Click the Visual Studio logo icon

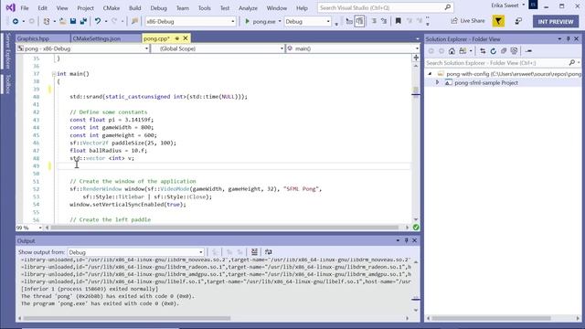[x=10, y=7]
